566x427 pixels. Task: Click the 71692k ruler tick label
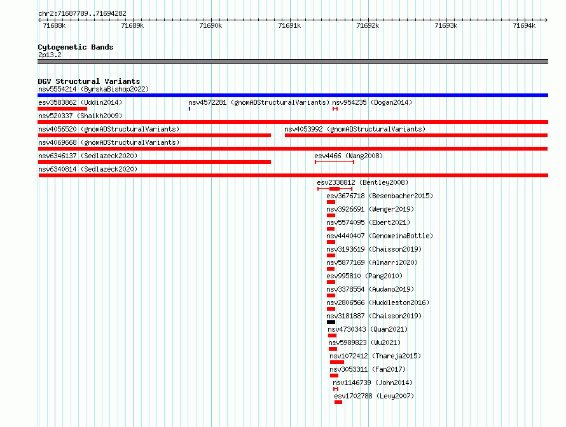click(x=368, y=25)
